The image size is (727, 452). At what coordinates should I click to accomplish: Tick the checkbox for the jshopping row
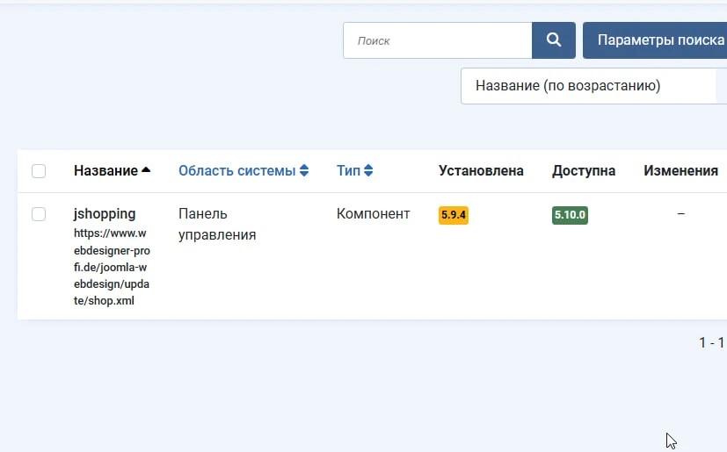pyautogui.click(x=39, y=214)
